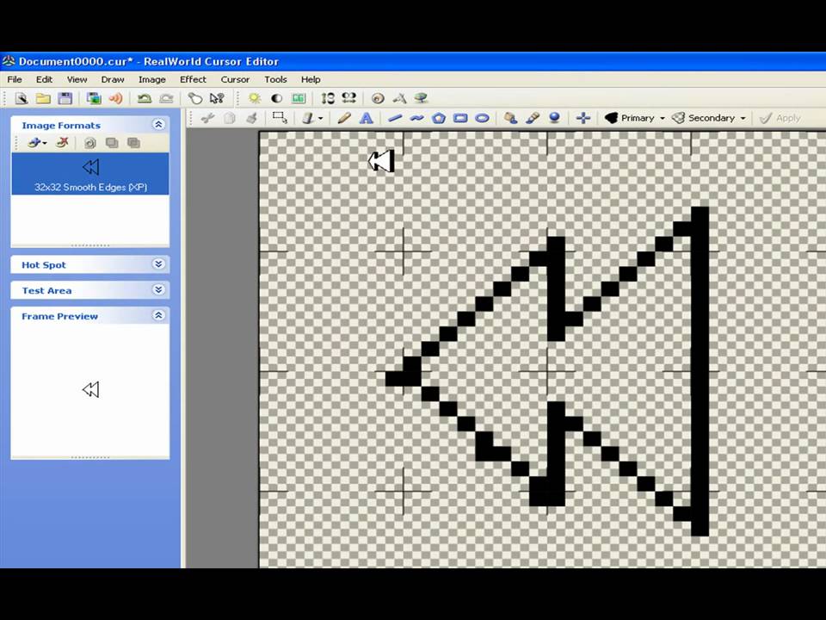Open the Draw menu

tap(113, 79)
